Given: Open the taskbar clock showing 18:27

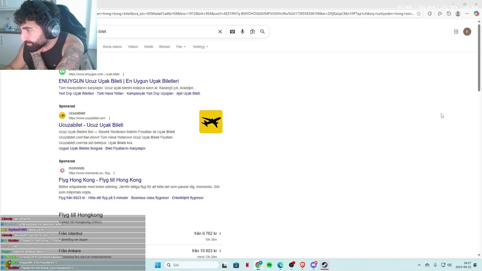Looking at the screenshot, I should click(x=463, y=265).
